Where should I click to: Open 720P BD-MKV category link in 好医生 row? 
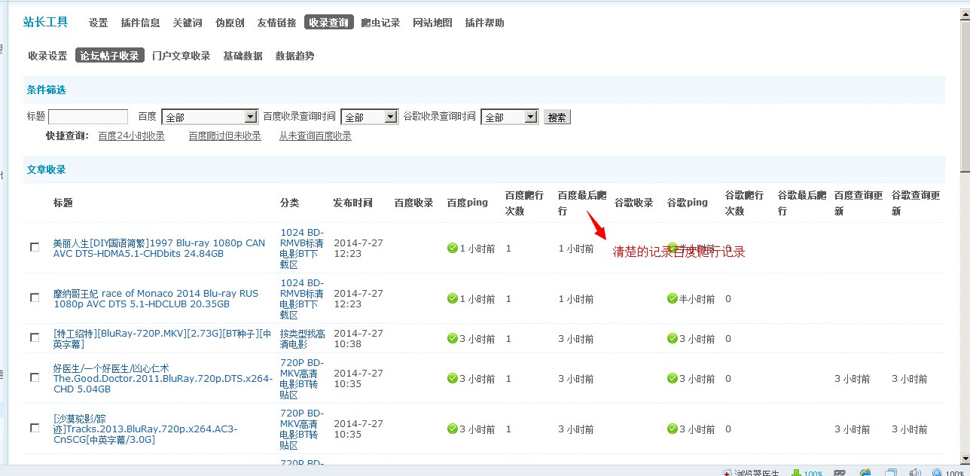point(302,379)
